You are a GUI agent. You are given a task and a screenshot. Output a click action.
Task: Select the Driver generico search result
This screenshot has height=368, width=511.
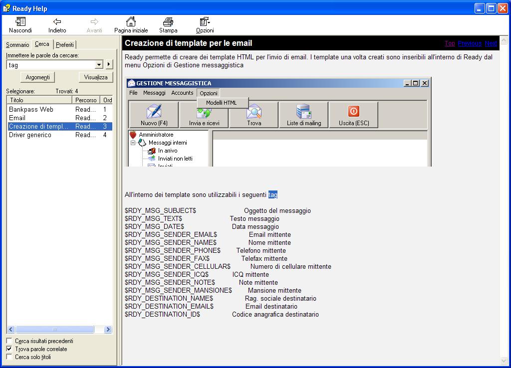coord(60,135)
